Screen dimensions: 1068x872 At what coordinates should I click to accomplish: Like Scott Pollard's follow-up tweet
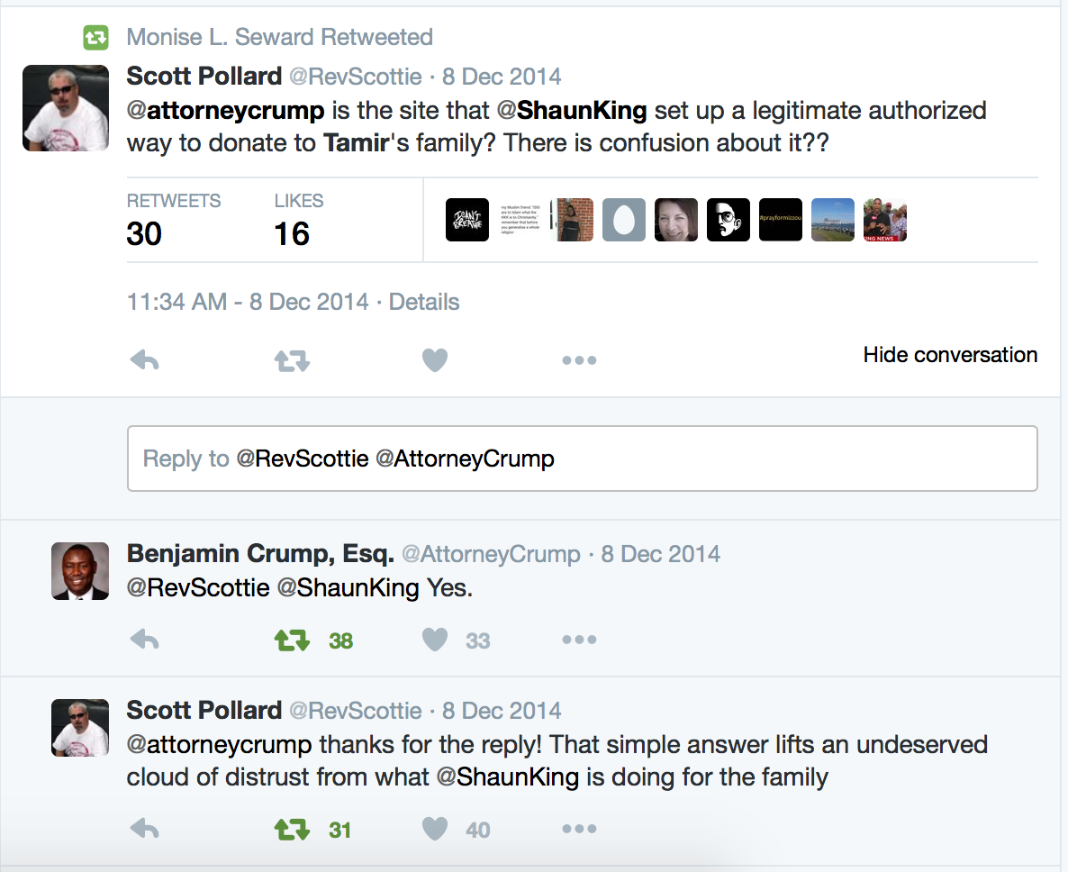435,829
